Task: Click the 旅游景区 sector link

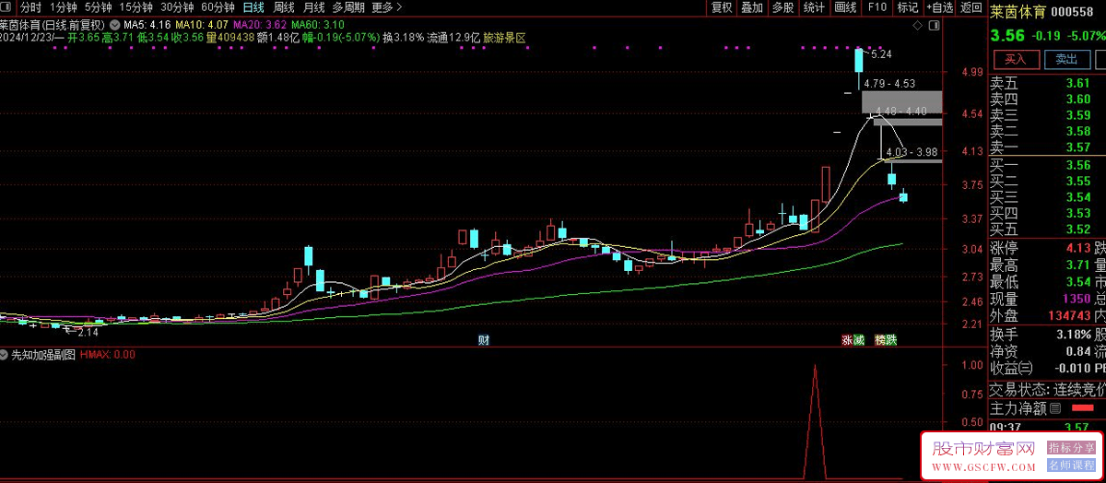Action: tap(504, 39)
